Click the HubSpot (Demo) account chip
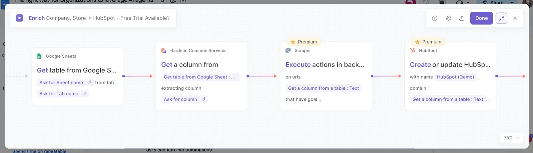Screen dimensions: 533x153 tap(455, 77)
